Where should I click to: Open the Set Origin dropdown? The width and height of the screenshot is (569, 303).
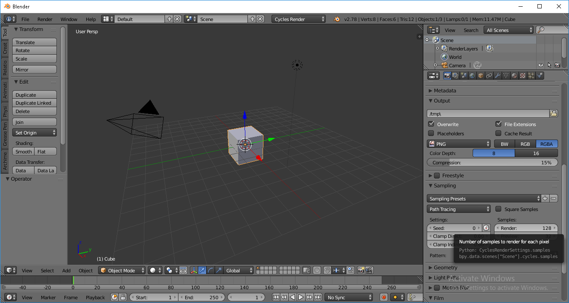click(35, 132)
